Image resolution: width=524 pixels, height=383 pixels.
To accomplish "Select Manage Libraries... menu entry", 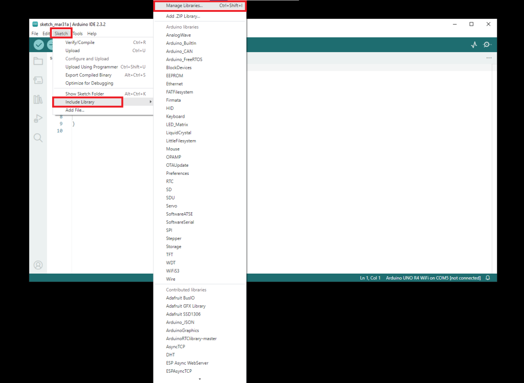I will click(x=184, y=6).
